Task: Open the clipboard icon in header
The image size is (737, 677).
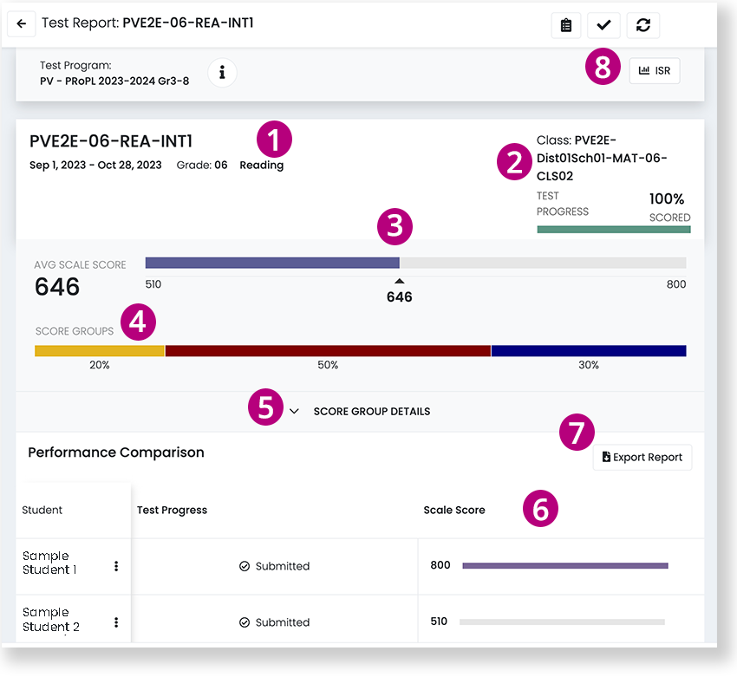Action: (566, 25)
